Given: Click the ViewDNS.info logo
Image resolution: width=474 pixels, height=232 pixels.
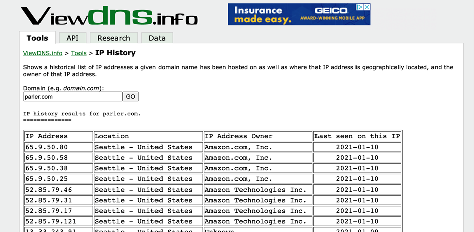Looking at the screenshot, I should click(x=109, y=15).
